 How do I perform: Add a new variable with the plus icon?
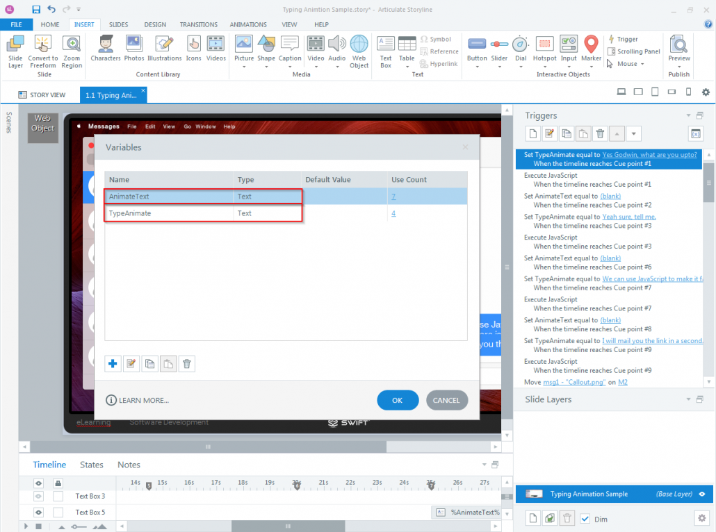(x=113, y=363)
